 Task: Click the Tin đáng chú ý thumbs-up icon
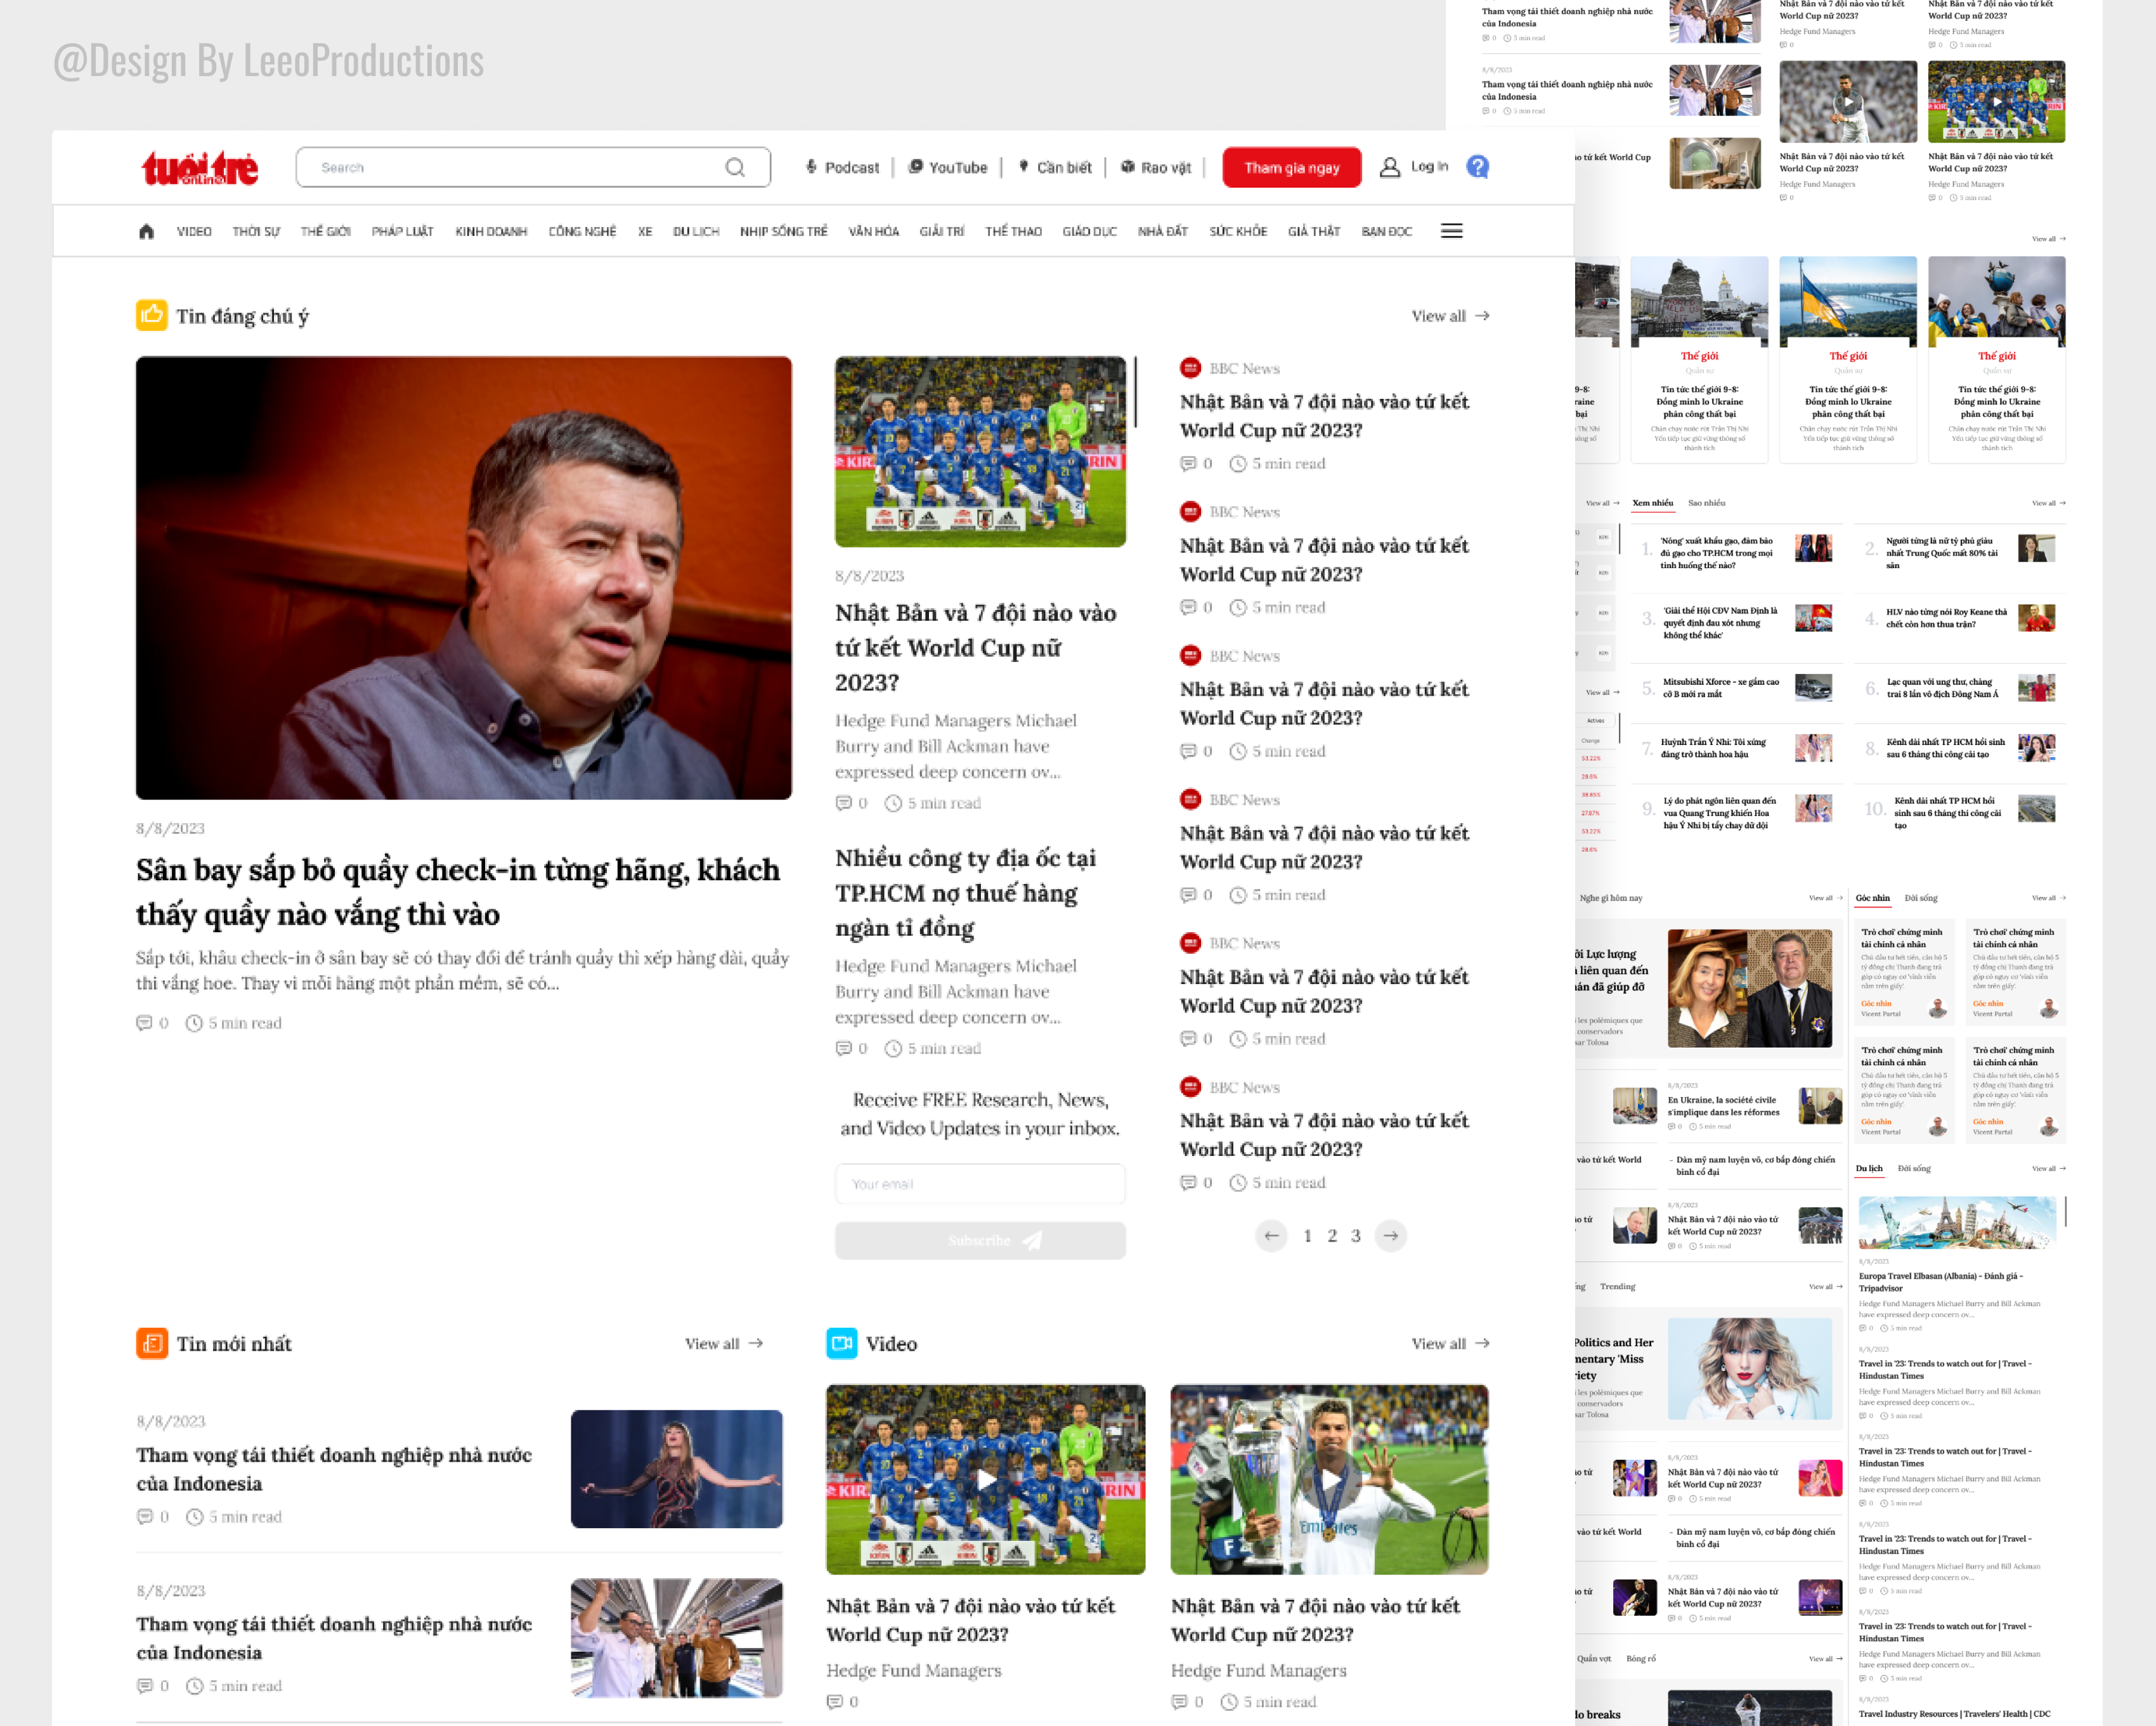(x=152, y=315)
